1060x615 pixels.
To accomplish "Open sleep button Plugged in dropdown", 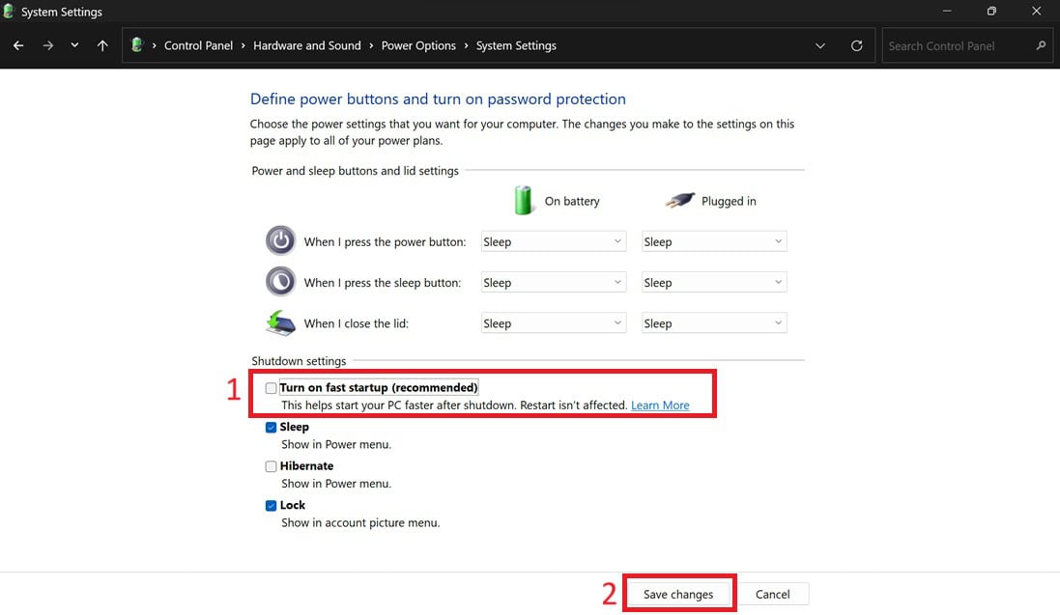I will click(x=714, y=283).
